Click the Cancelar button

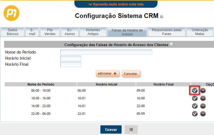(131, 74)
